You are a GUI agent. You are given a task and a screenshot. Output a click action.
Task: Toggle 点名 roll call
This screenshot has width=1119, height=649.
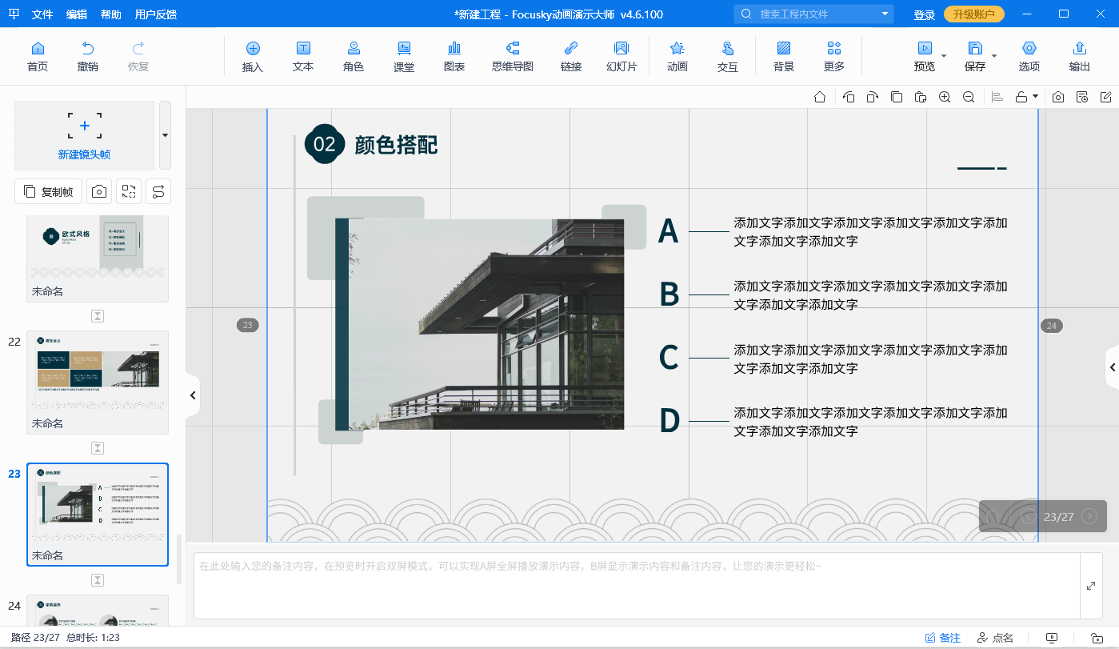pos(995,638)
